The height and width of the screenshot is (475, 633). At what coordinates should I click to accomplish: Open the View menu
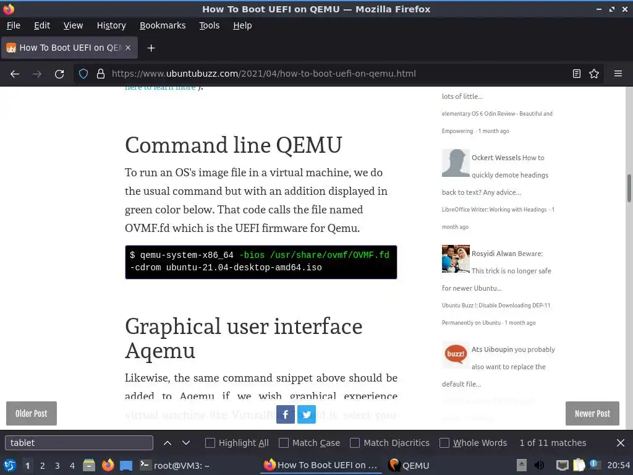tap(73, 25)
